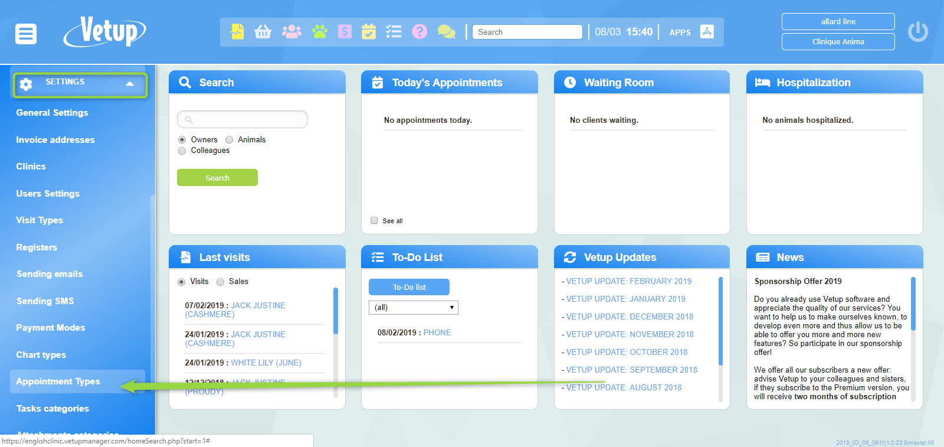Click the yellow medical file icon
Viewport: 944px width, 447px height.
point(237,31)
